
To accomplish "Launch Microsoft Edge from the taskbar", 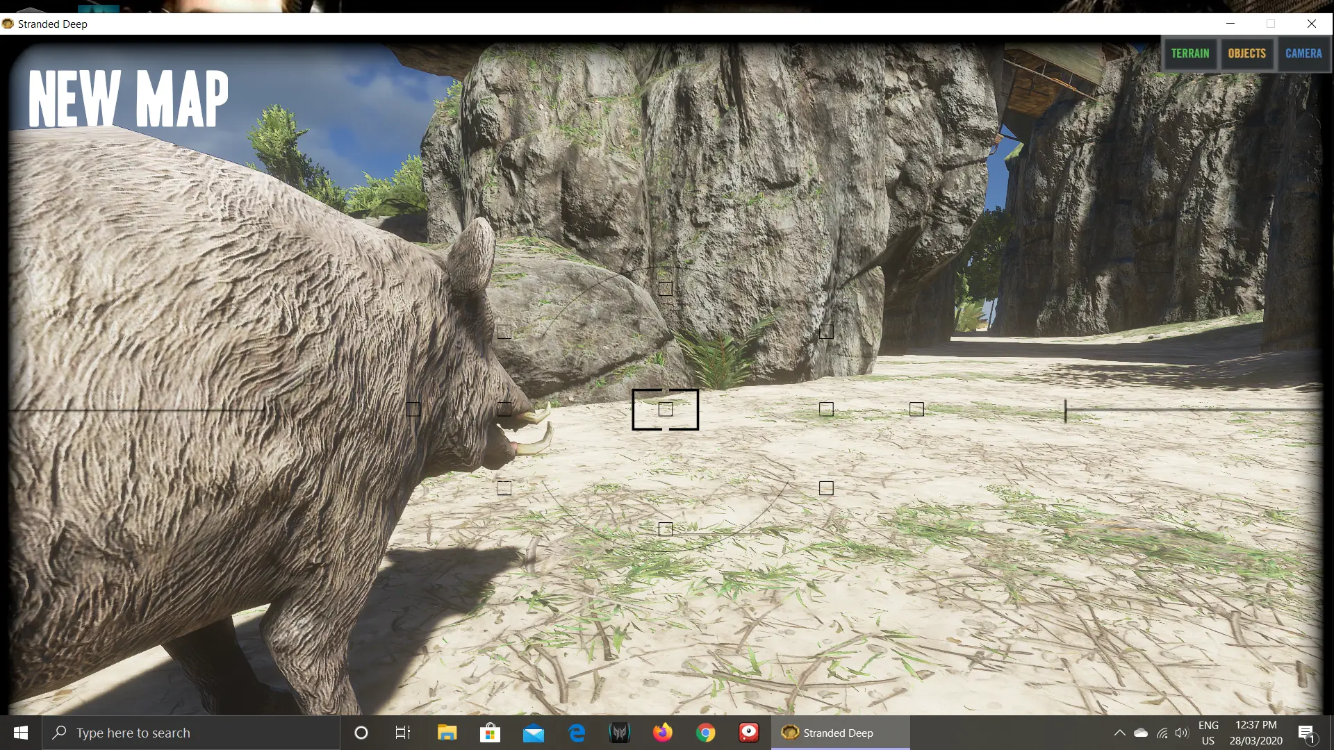I will [x=577, y=733].
